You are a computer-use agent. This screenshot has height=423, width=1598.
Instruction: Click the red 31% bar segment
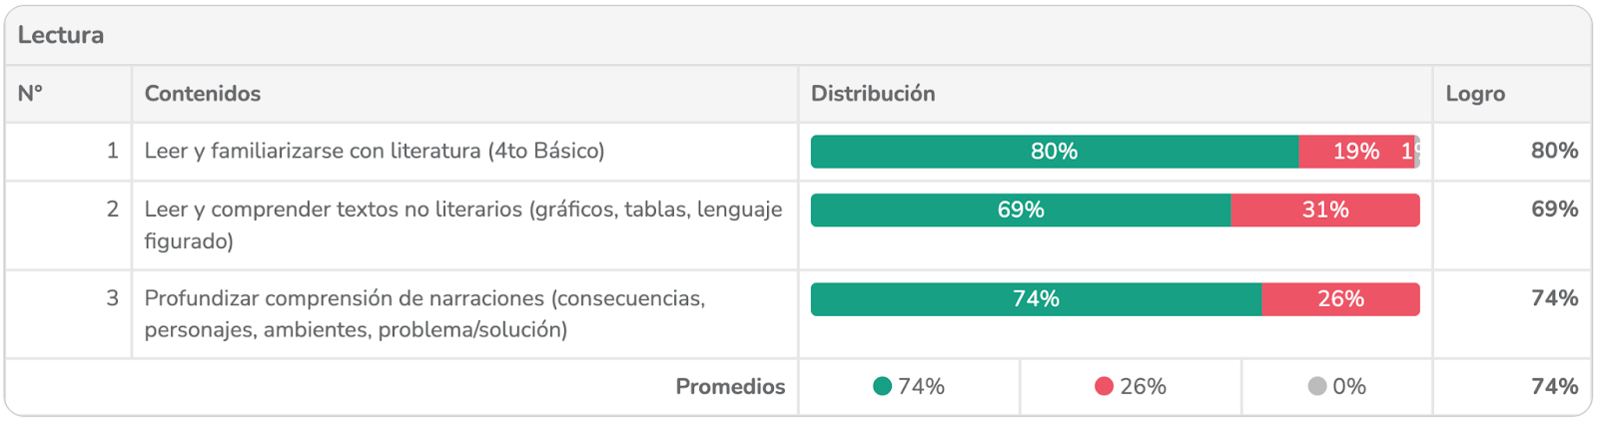coord(1324,211)
